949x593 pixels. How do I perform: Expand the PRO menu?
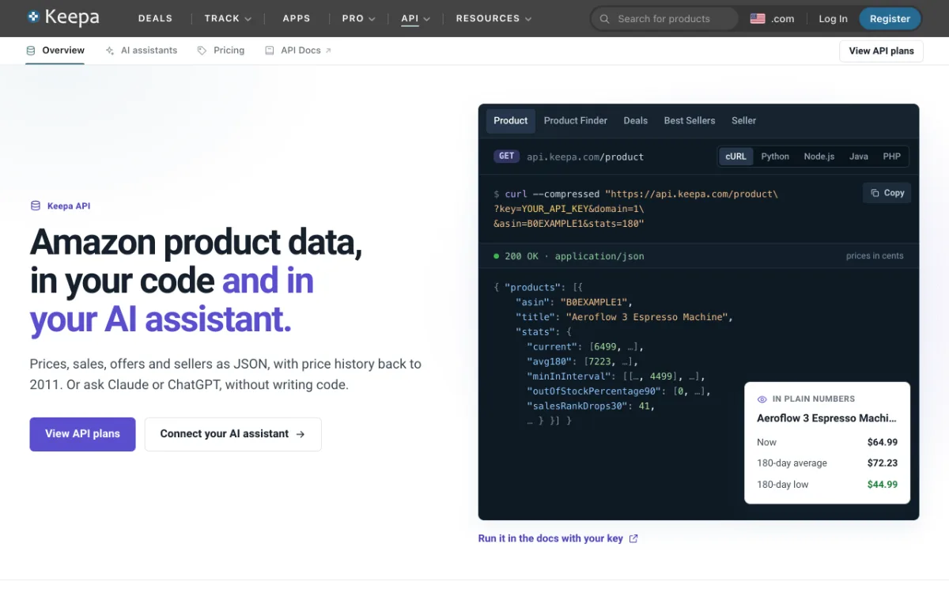[358, 18]
